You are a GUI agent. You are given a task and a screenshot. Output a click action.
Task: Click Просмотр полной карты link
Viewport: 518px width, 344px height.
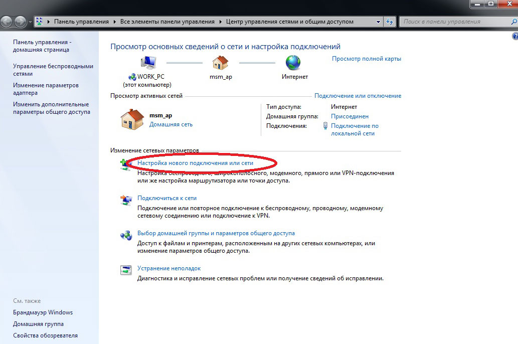pos(367,59)
